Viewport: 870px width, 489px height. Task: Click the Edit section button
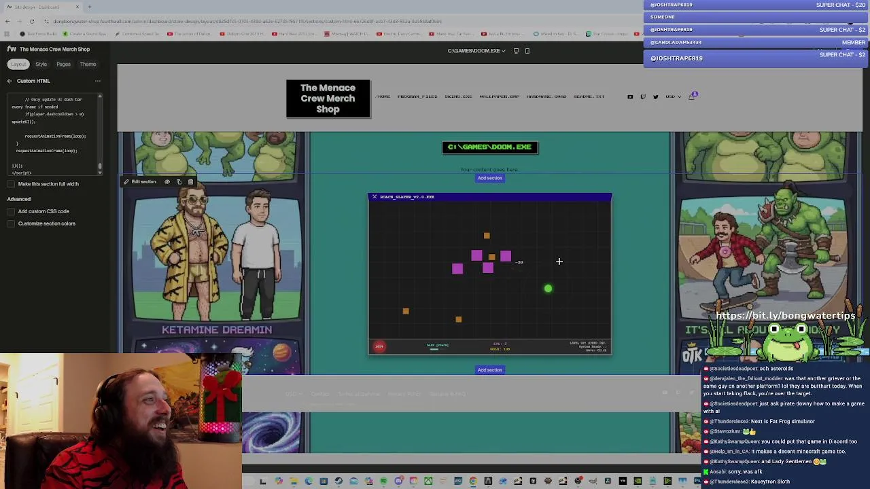140,181
